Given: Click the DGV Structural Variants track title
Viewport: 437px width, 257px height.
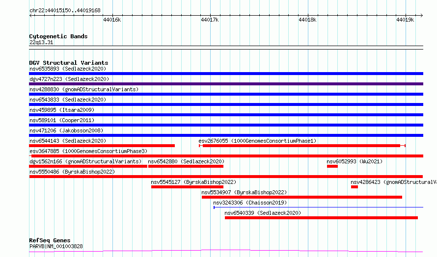Looking at the screenshot, I should pos(69,63).
